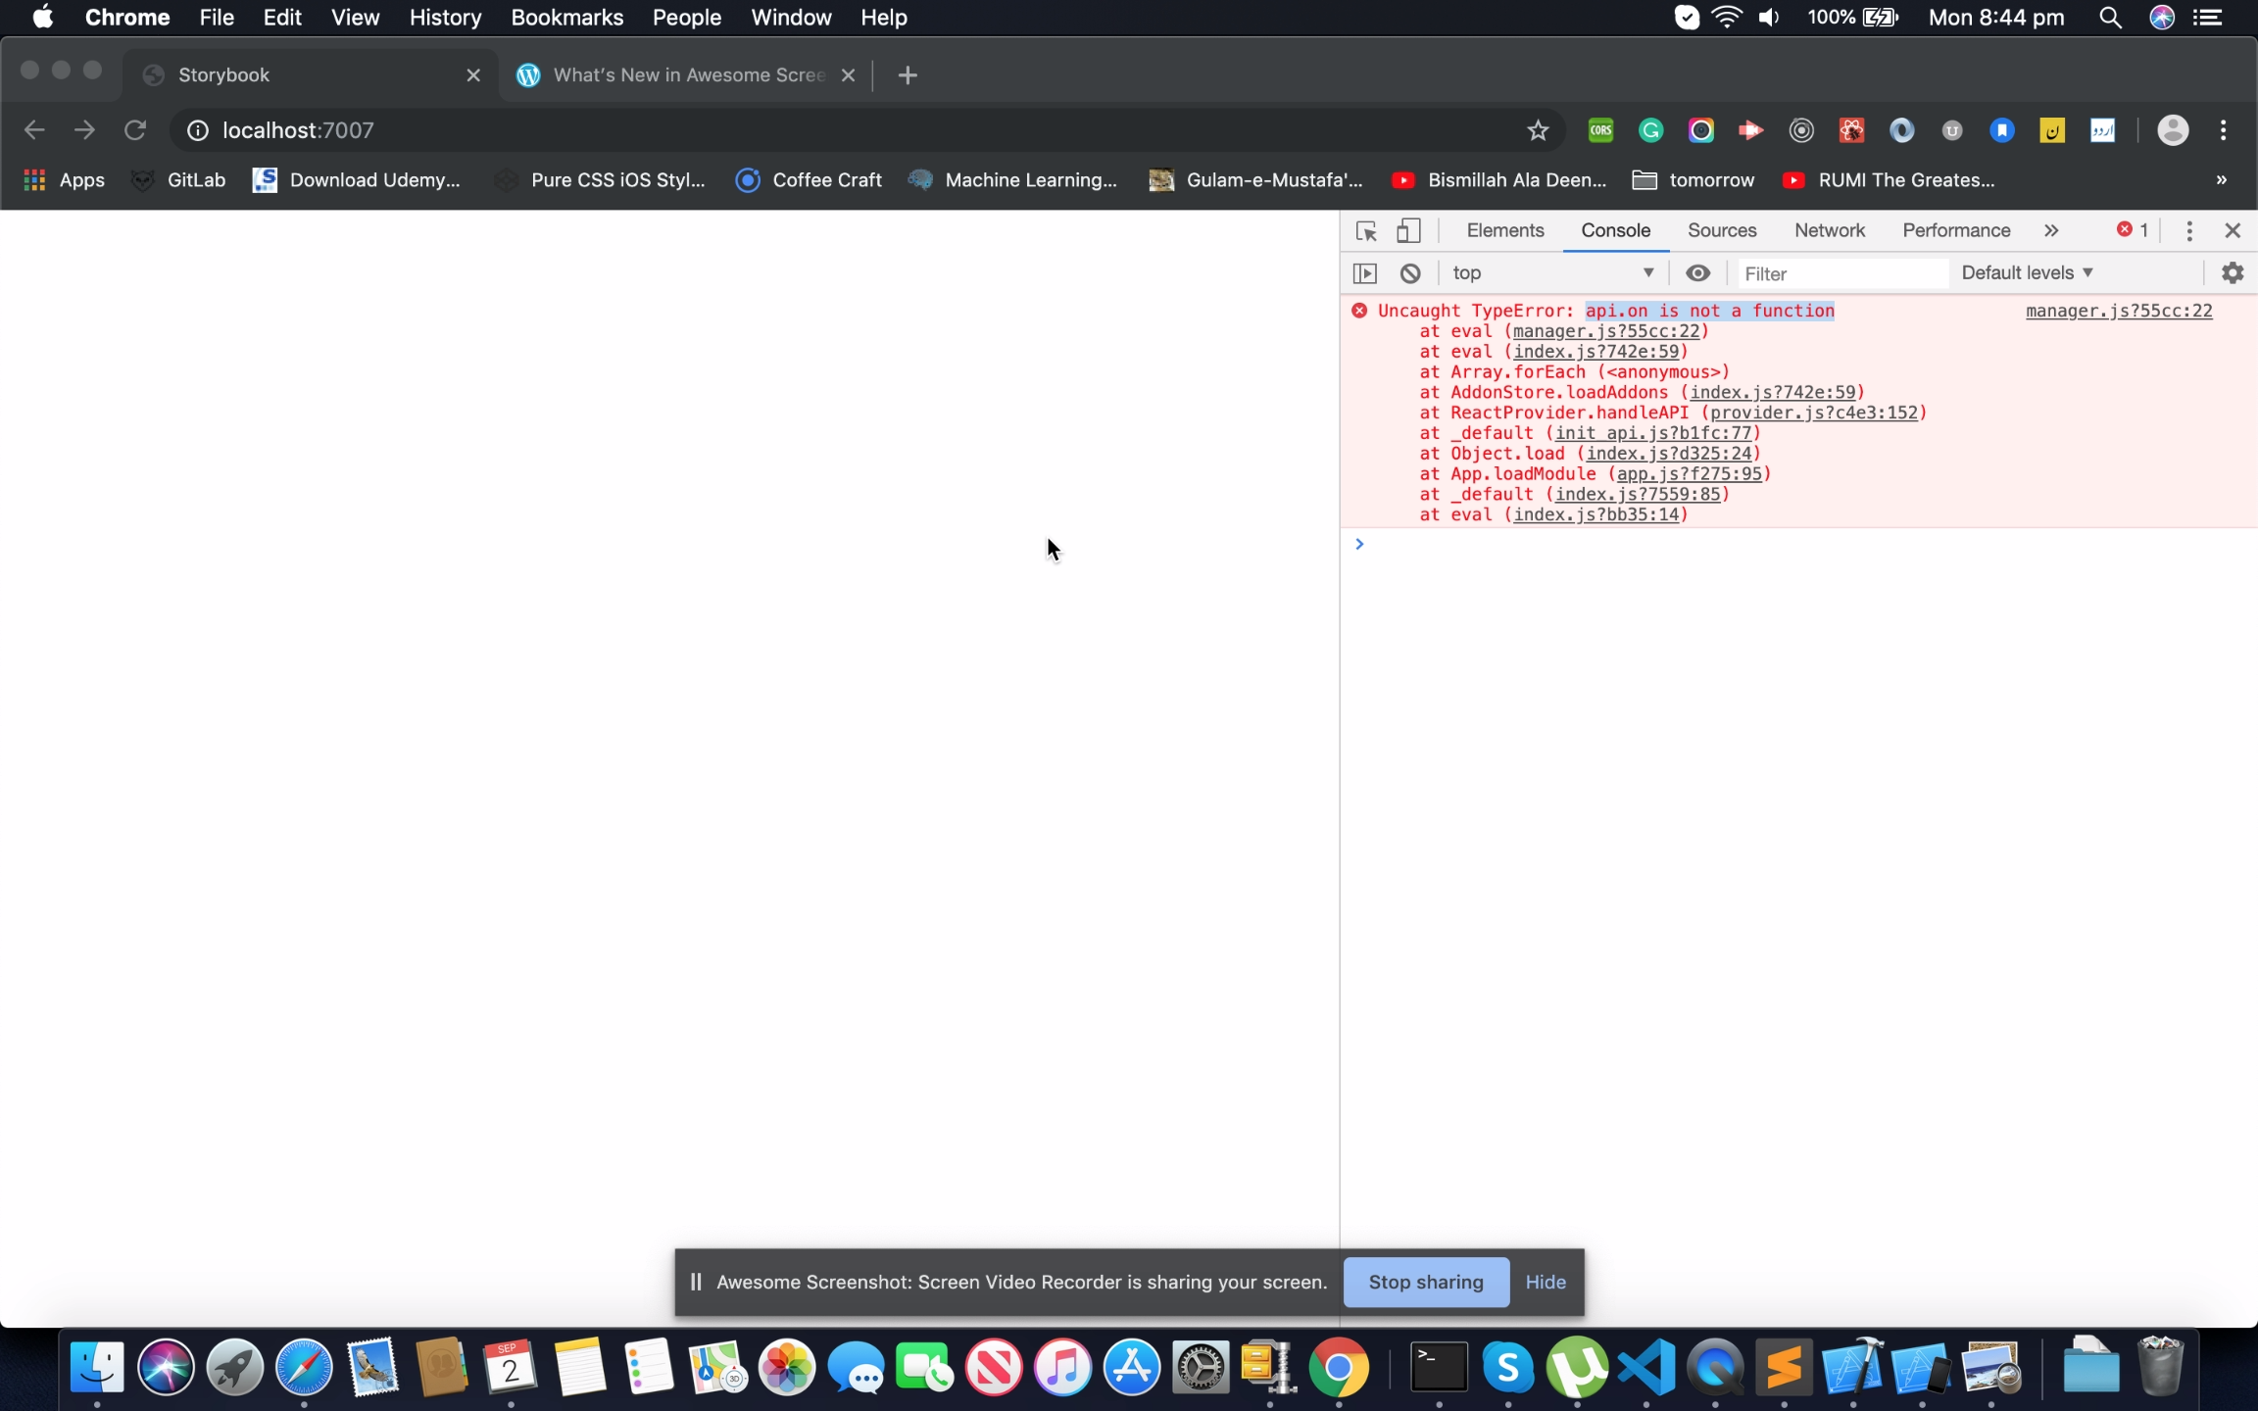
Task: Switch to the Network tab
Action: [x=1829, y=230]
